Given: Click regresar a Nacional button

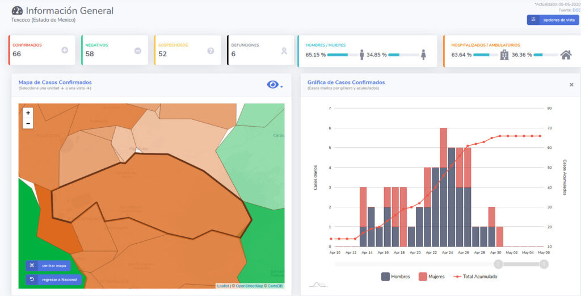Looking at the screenshot, I should pos(53,280).
